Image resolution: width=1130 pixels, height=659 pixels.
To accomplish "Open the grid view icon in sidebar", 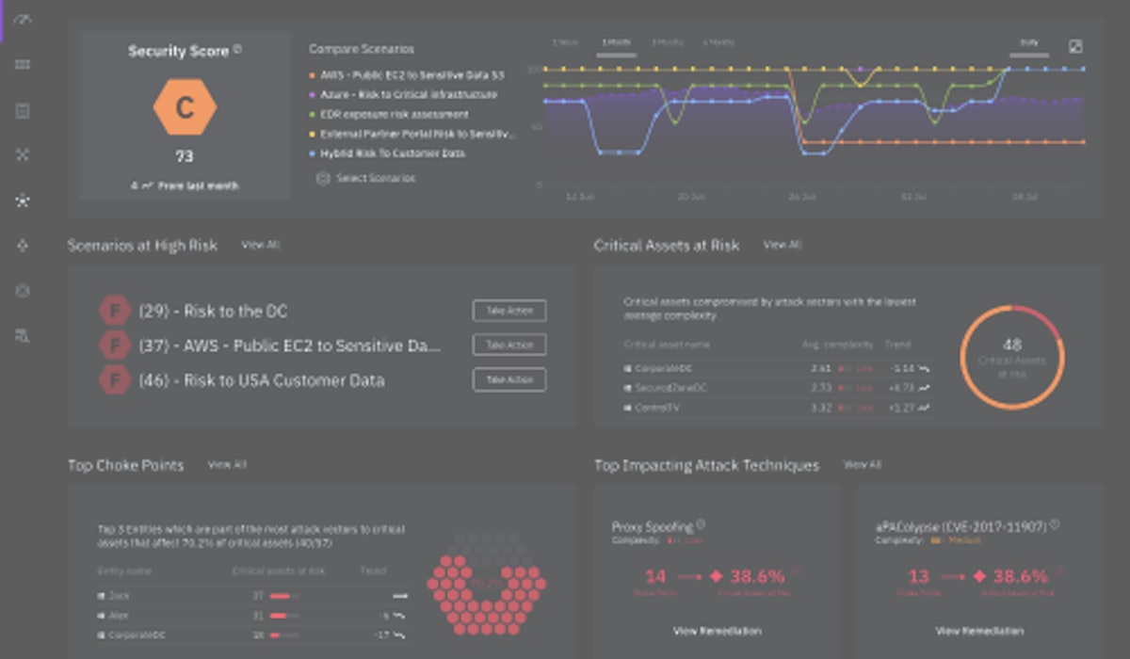I will coord(23,64).
